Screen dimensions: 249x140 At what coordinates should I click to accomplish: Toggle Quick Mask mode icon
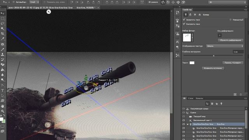pos(3,126)
